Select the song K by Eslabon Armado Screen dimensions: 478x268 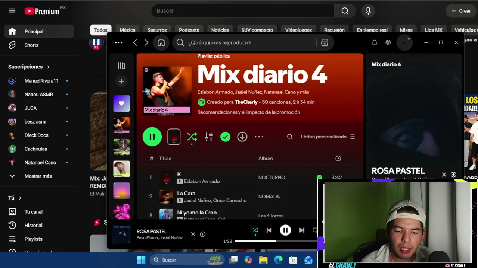(x=179, y=174)
